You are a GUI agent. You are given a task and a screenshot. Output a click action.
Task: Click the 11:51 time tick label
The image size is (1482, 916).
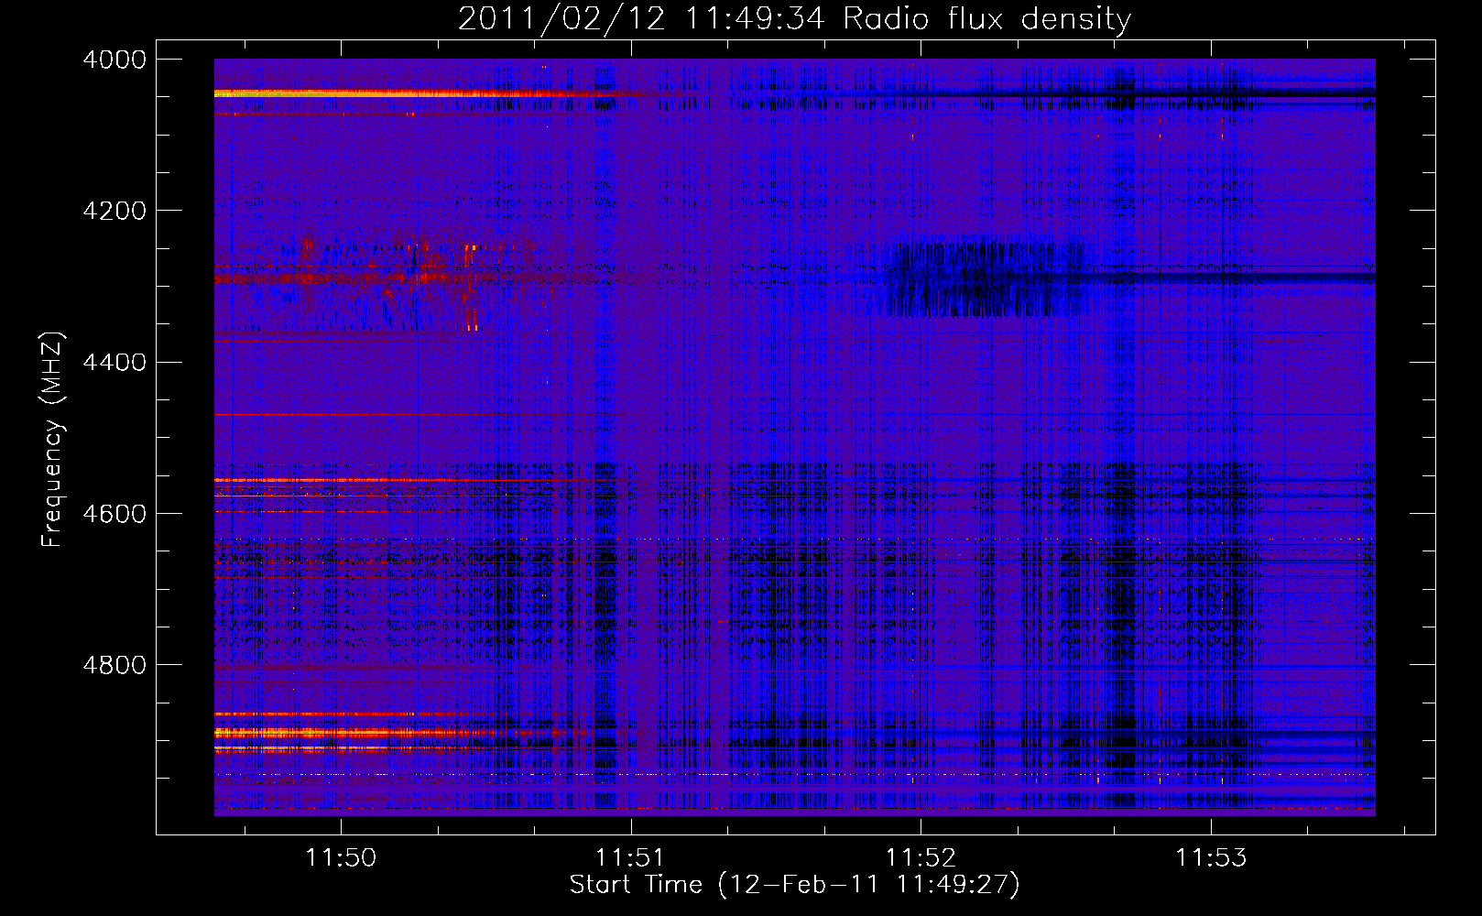[630, 857]
